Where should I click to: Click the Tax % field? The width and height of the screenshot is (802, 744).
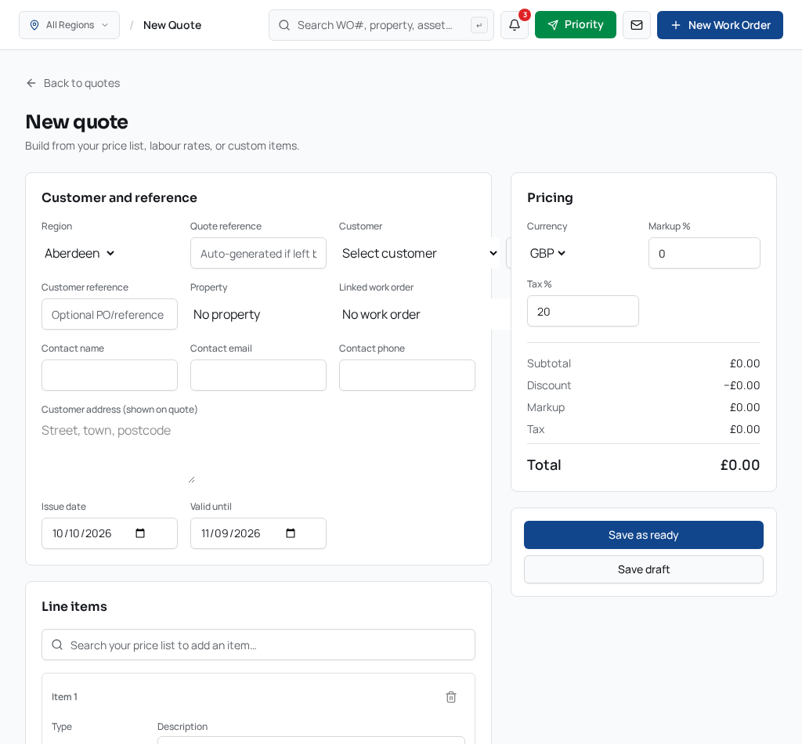[x=583, y=311]
